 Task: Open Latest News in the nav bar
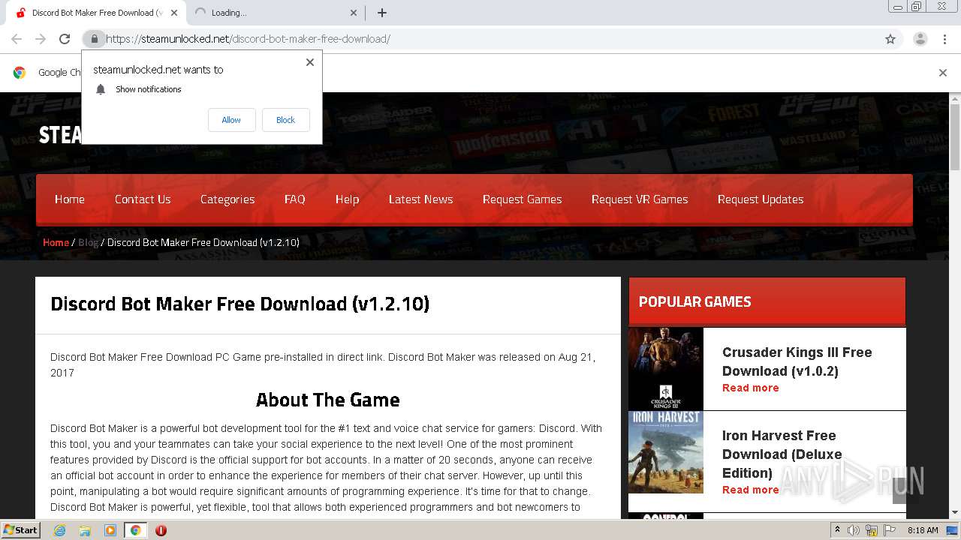pyautogui.click(x=420, y=199)
